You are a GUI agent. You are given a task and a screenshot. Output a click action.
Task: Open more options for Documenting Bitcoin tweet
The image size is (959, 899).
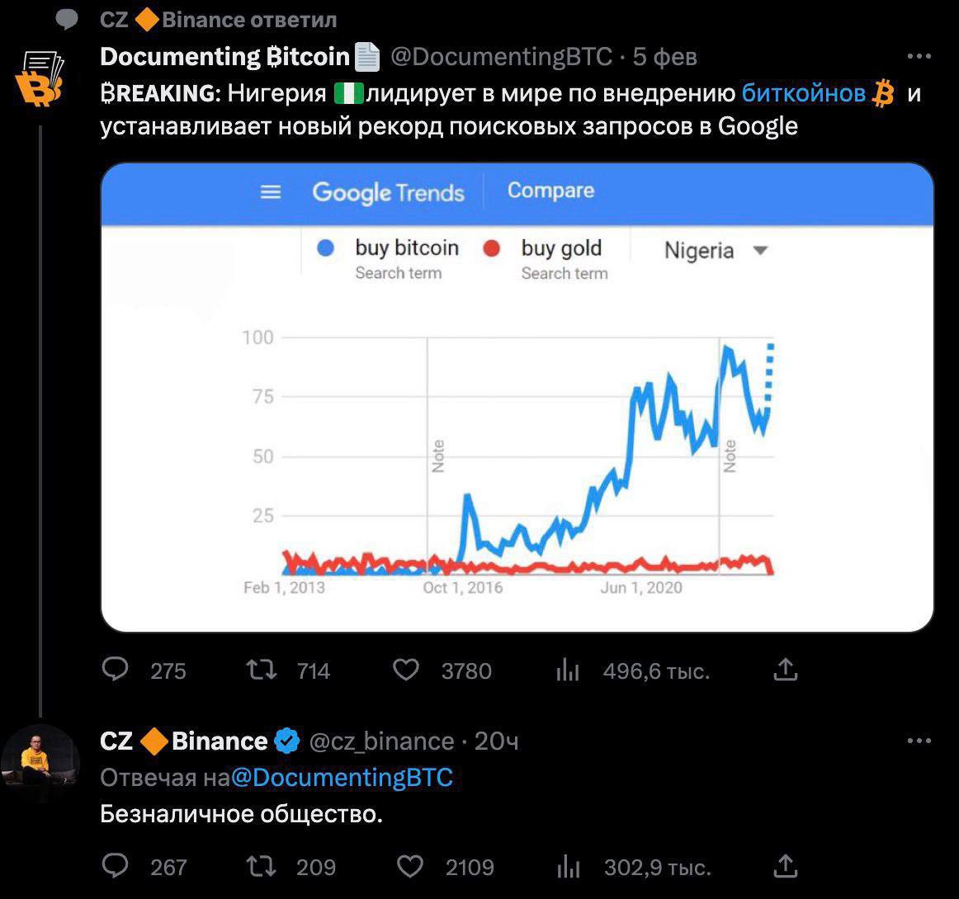pos(919,57)
